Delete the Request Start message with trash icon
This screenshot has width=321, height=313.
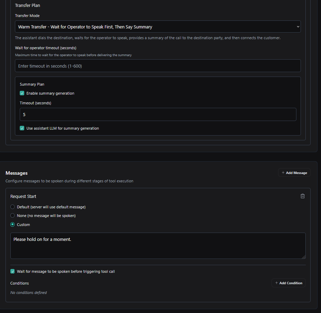pos(303,196)
